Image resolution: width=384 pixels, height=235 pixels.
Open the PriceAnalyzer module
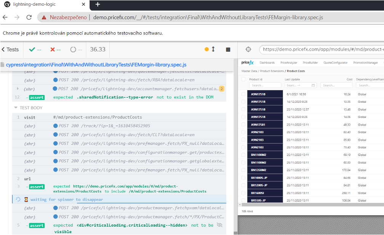288,63
